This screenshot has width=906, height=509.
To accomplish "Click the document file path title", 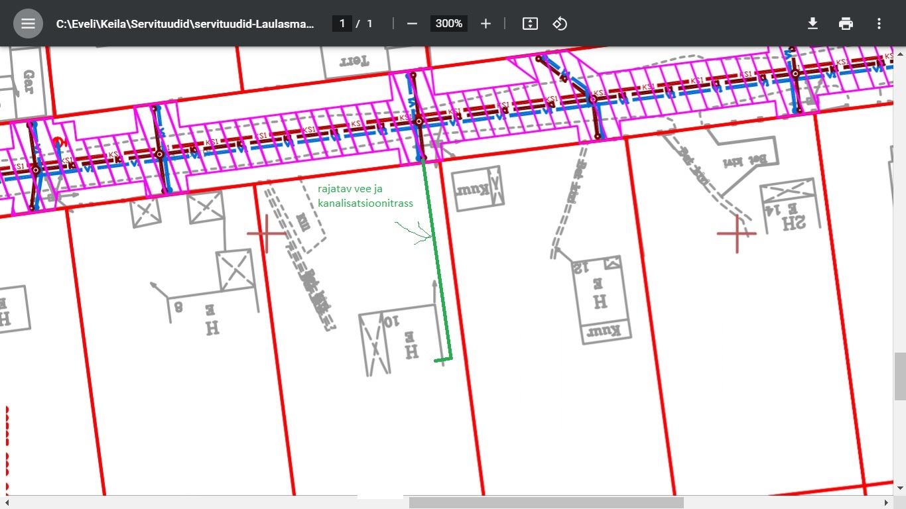I will click(x=185, y=24).
